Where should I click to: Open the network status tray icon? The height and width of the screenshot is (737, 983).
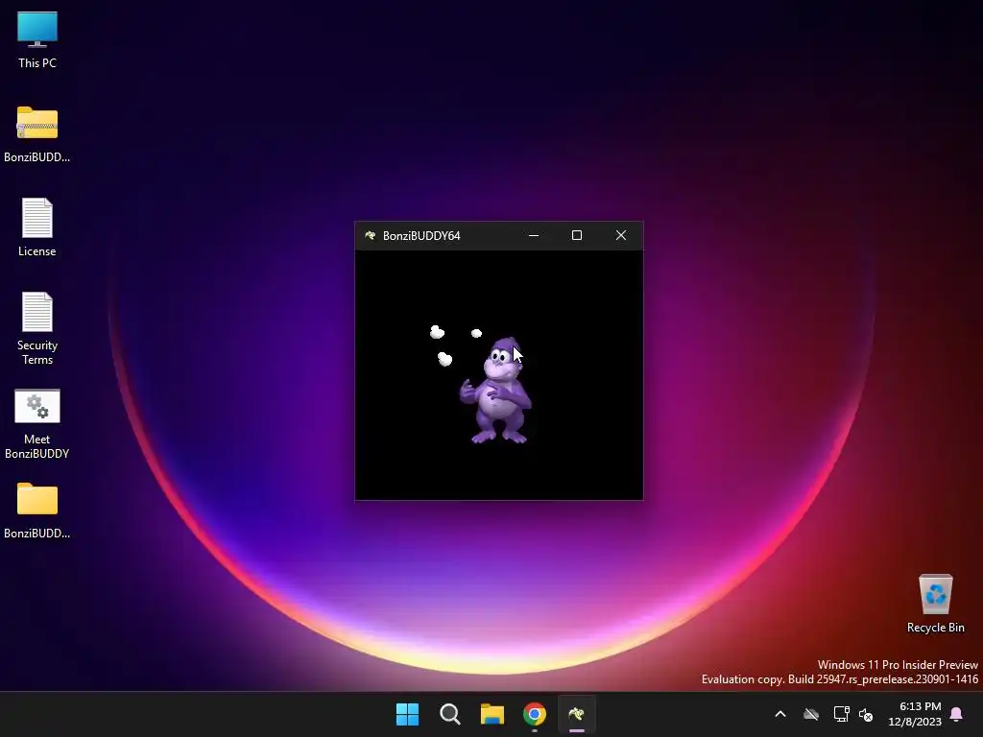click(841, 714)
